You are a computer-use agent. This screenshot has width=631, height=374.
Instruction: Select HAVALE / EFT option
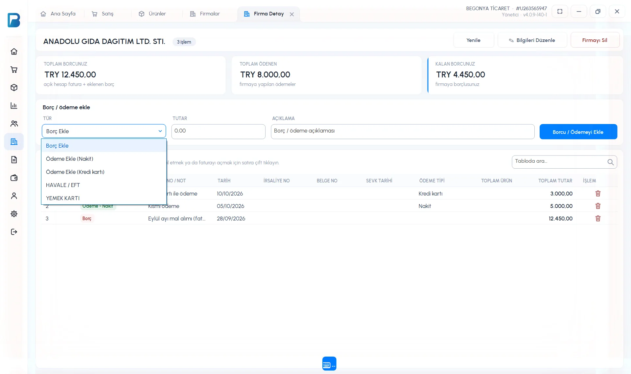(104, 185)
